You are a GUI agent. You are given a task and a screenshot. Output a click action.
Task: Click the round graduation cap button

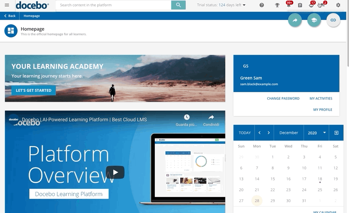[x=314, y=20]
